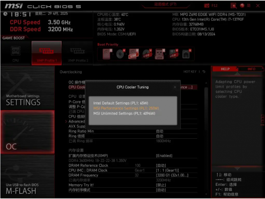Click the CPU game boost icon
The image size is (265, 199).
16,52
